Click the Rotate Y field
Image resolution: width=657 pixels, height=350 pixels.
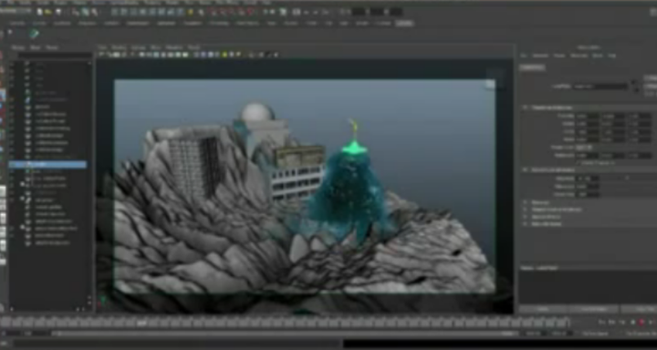(x=614, y=124)
